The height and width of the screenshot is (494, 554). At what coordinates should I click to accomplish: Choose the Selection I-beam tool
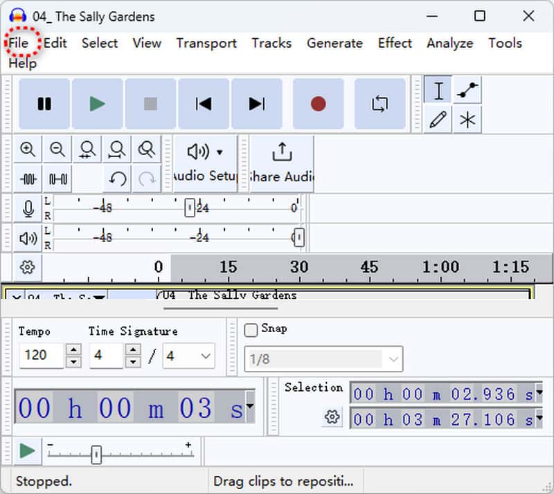(x=438, y=91)
